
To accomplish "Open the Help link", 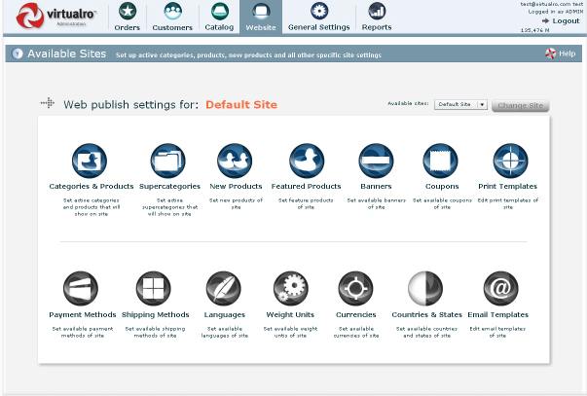I will coord(561,54).
